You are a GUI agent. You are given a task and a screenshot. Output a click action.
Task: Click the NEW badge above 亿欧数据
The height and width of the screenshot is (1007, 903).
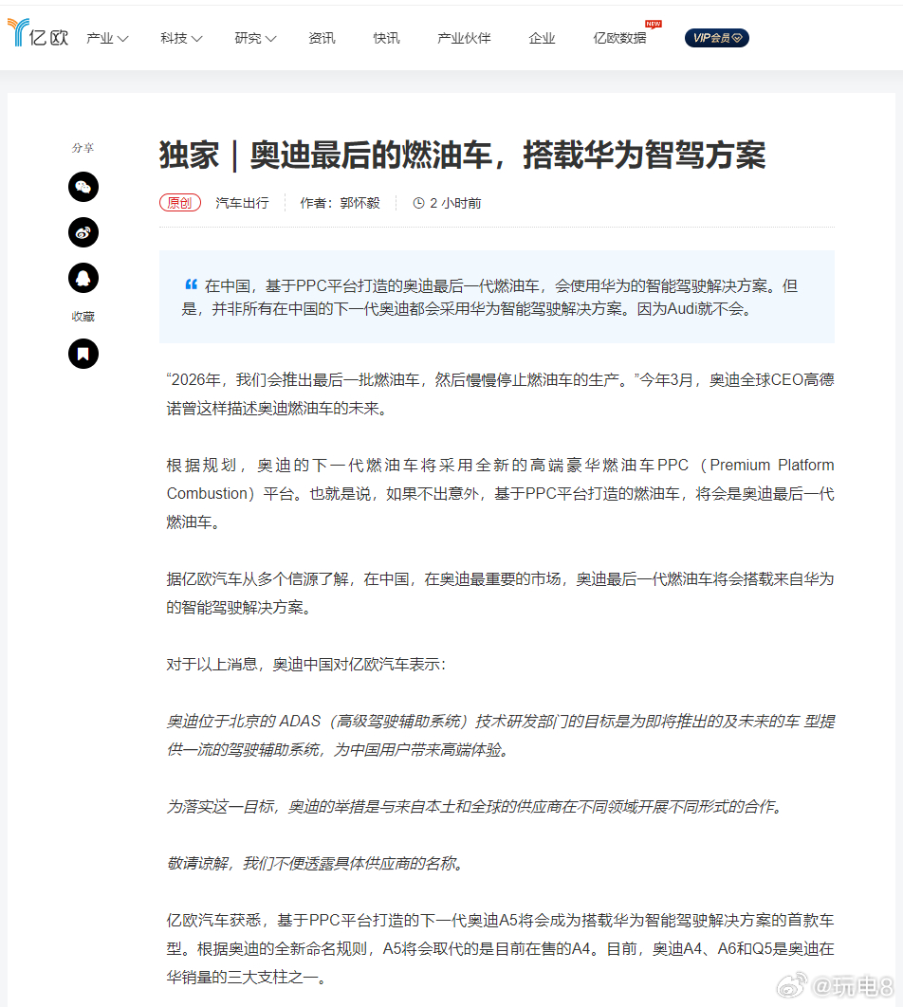click(x=654, y=24)
